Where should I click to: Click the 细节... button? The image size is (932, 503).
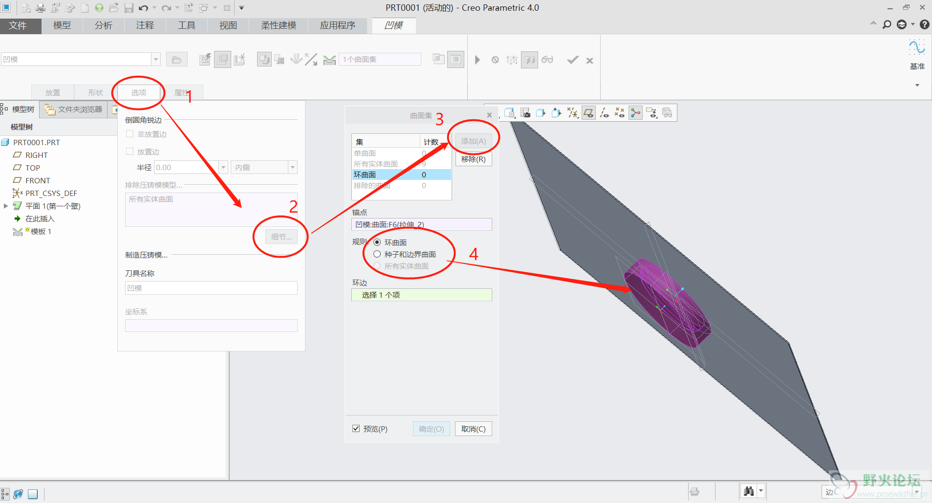(x=282, y=237)
